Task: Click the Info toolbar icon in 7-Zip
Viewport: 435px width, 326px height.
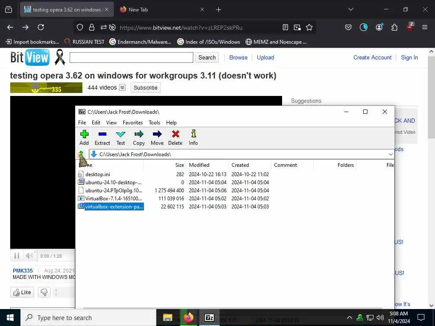Action: coord(194,134)
